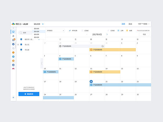
Task: Open the gray completed task bar starting on 28
Action: [81, 46]
